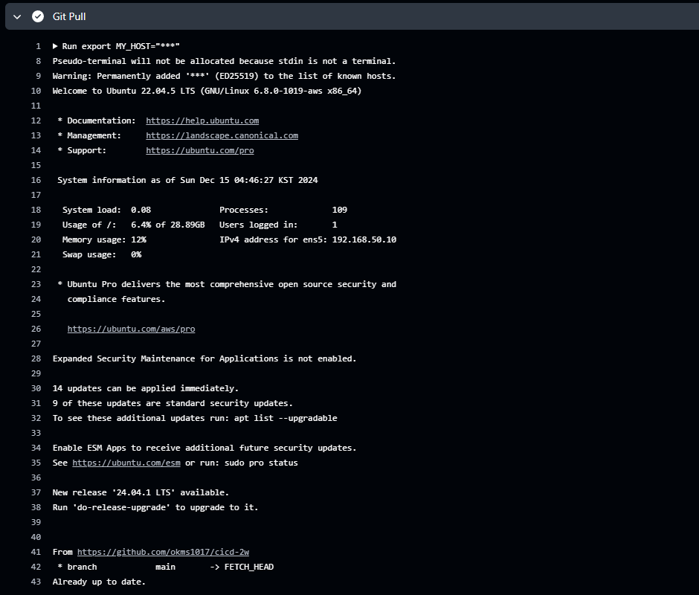
Task: Click the '9 of these updates' line
Action: coord(173,403)
